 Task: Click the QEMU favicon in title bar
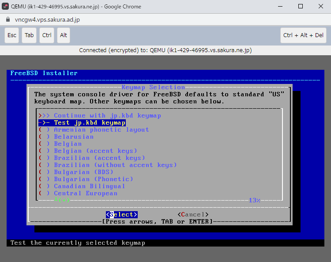tap(6, 6)
